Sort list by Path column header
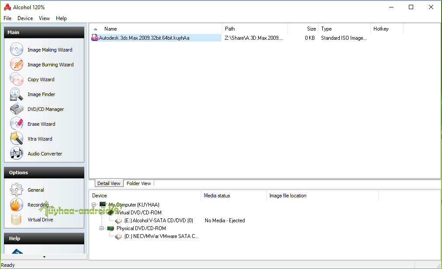 point(255,29)
